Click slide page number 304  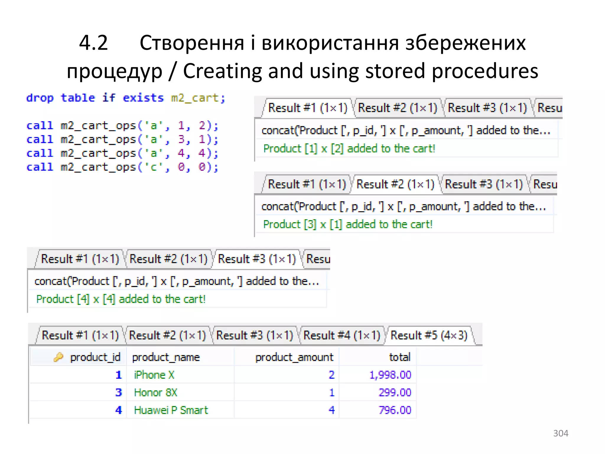pyautogui.click(x=561, y=433)
